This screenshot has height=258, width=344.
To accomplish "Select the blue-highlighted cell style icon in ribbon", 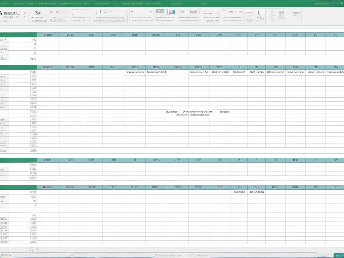I will 171,12.
